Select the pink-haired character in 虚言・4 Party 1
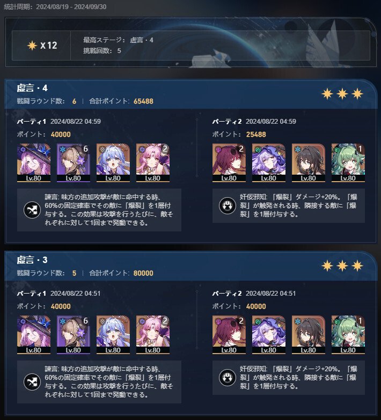Screen dimensions: 381x420 point(153,163)
